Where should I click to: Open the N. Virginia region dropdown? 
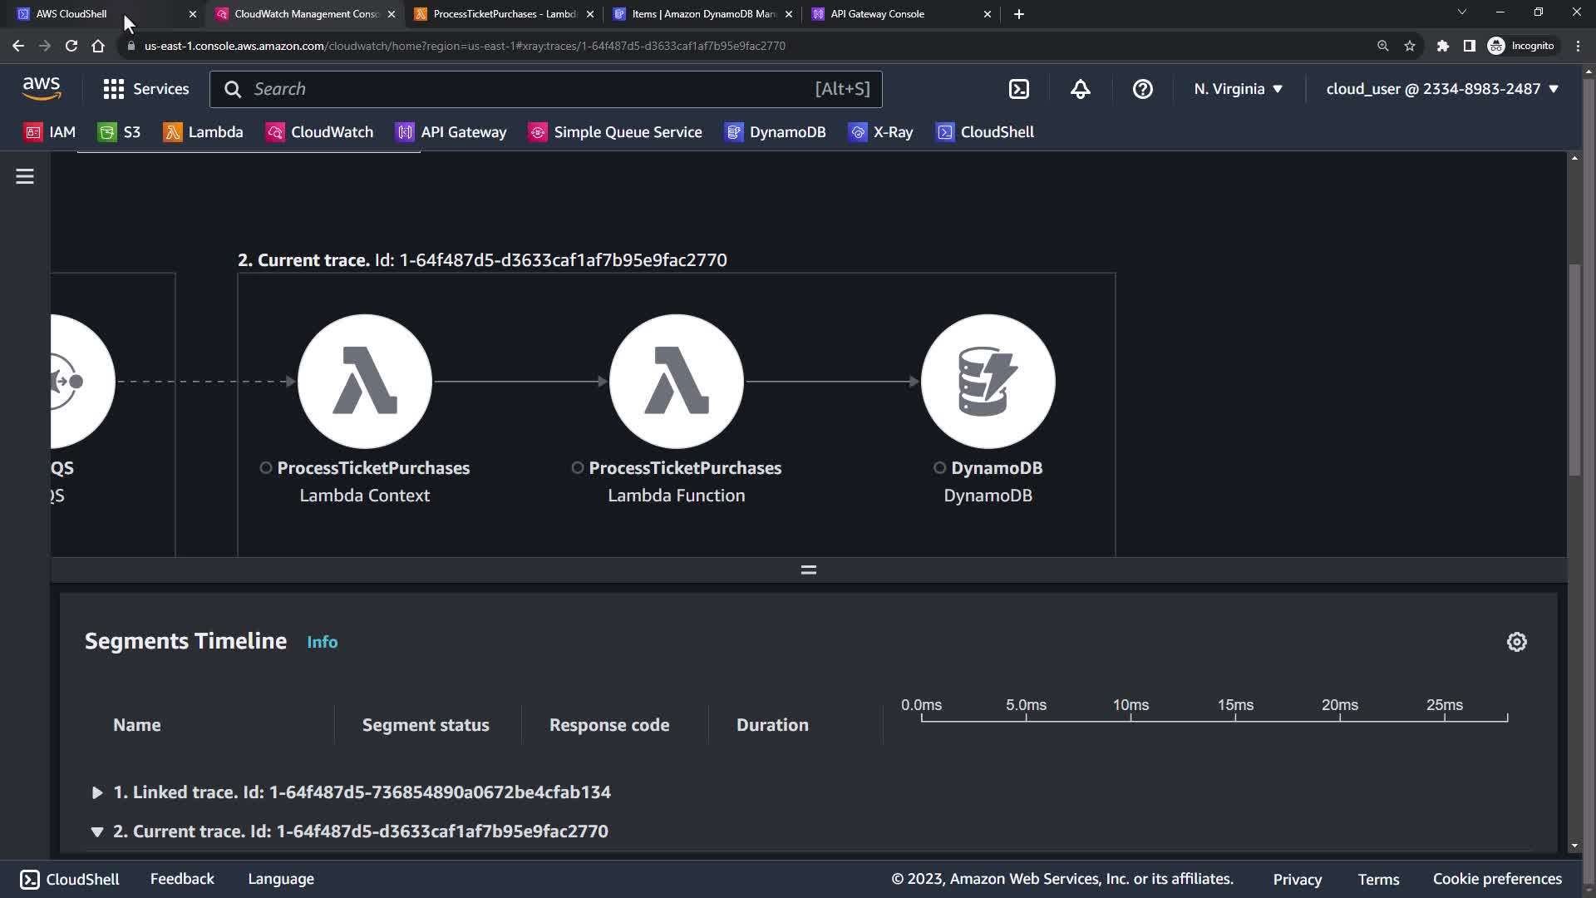(1238, 89)
